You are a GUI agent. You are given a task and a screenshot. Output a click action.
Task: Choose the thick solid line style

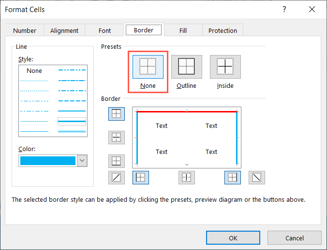tap(72, 121)
